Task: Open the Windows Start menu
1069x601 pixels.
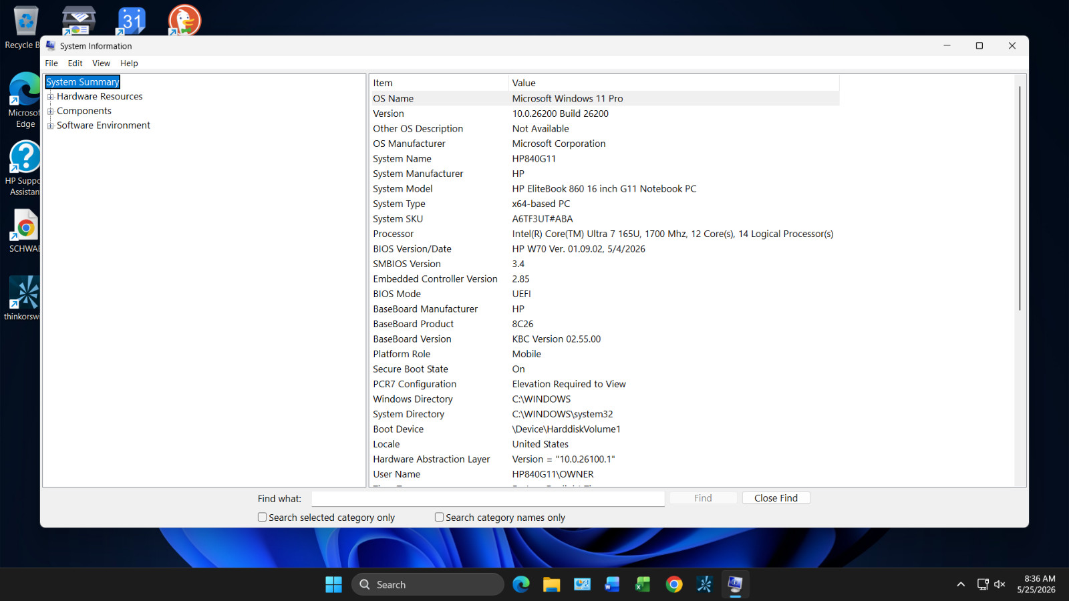Action: pyautogui.click(x=333, y=584)
